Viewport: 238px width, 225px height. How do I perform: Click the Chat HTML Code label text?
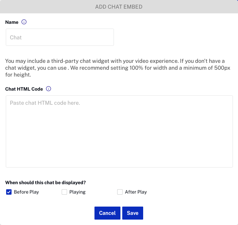tap(24, 89)
